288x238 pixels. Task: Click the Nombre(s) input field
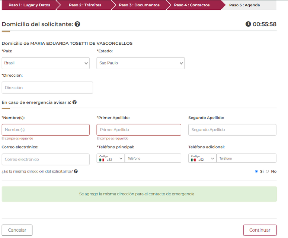point(45,130)
